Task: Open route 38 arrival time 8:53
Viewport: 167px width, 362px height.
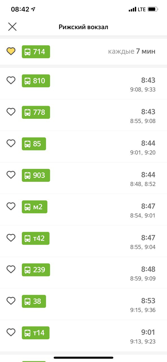Action: point(148,301)
